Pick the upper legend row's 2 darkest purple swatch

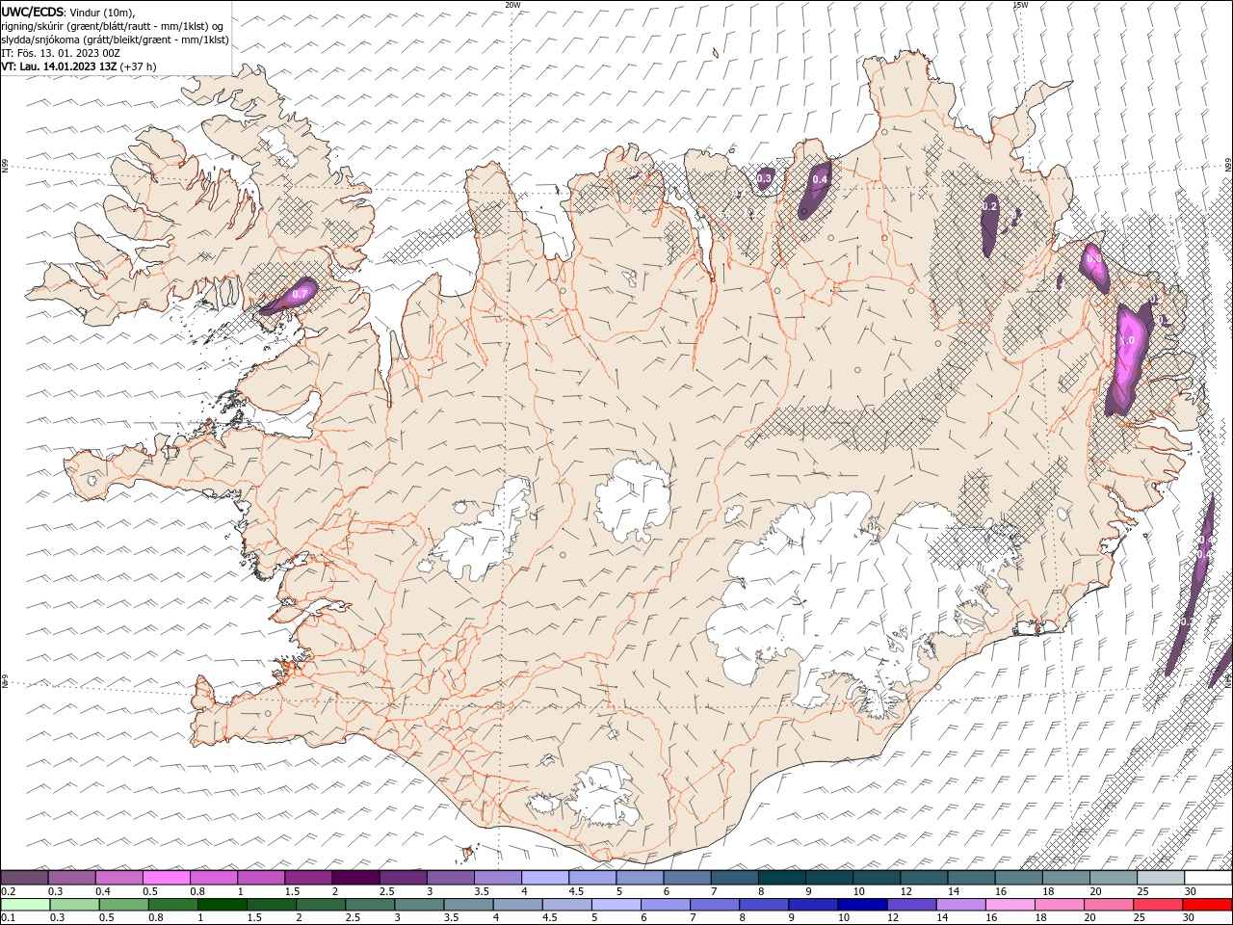click(355, 878)
